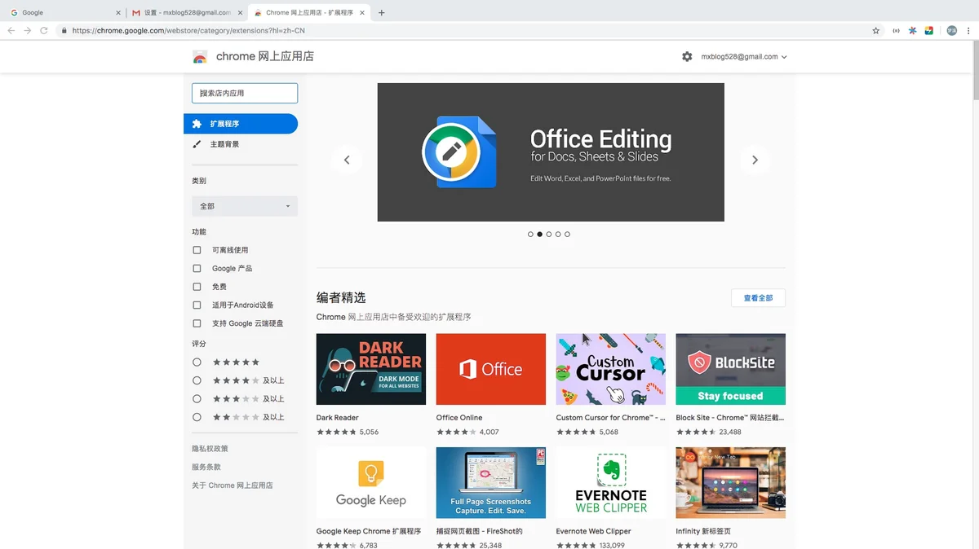
Task: Expand the mxblog528@gmail.com account menu
Action: click(744, 57)
